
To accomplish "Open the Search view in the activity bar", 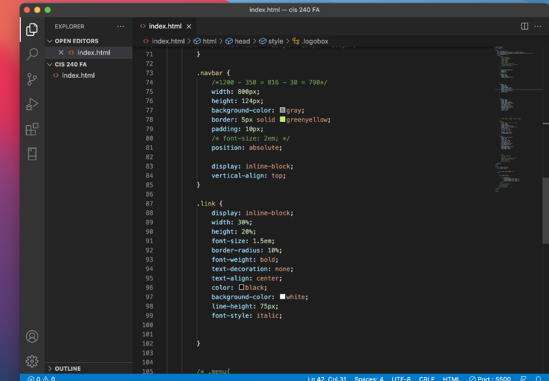I will [x=32, y=54].
